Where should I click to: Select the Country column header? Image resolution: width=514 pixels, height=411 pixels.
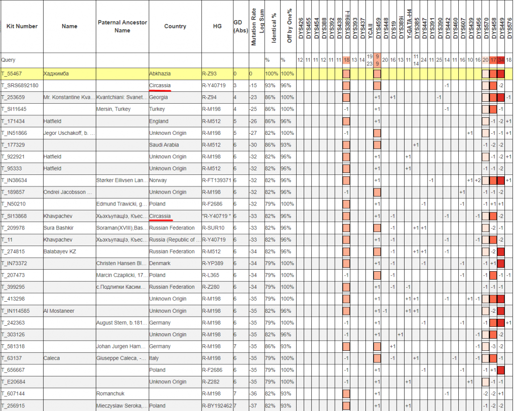pyautogui.click(x=175, y=26)
